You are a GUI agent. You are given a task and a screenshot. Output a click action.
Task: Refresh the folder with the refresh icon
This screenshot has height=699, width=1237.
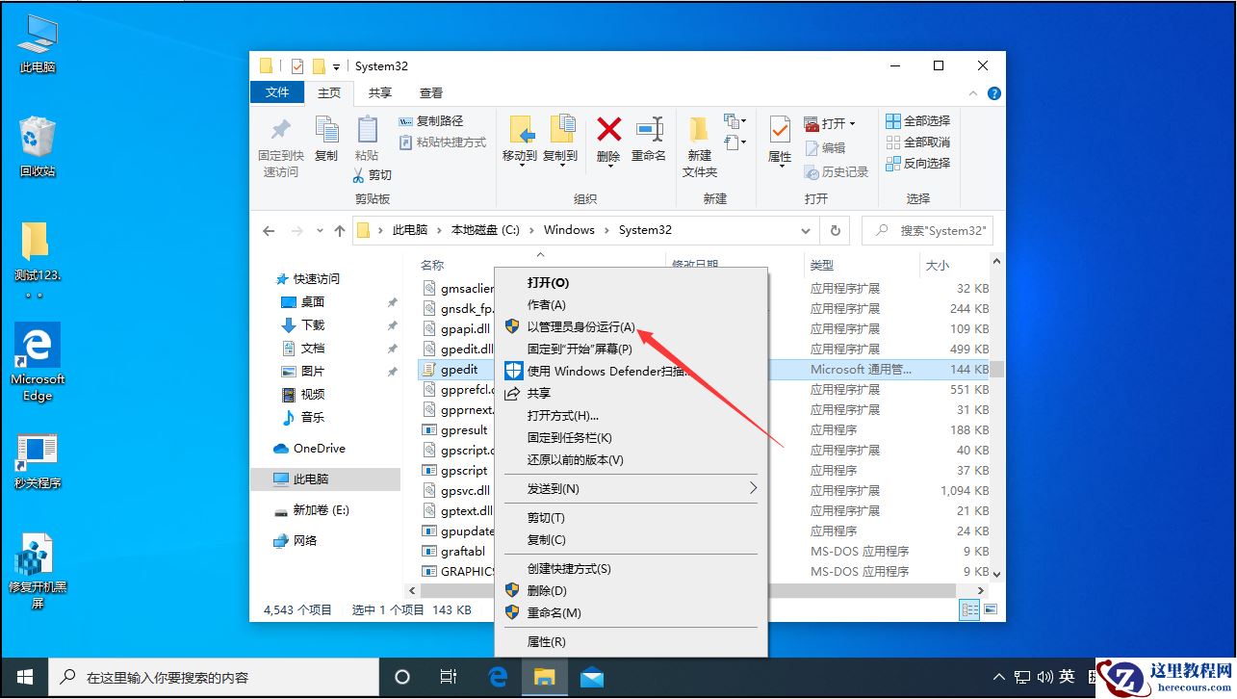coord(836,230)
